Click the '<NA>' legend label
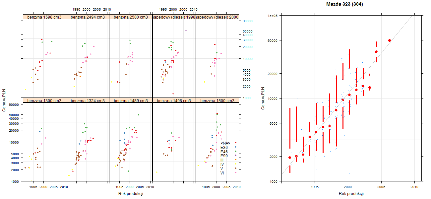Viewport: 431px width, 199px height. (x=225, y=143)
